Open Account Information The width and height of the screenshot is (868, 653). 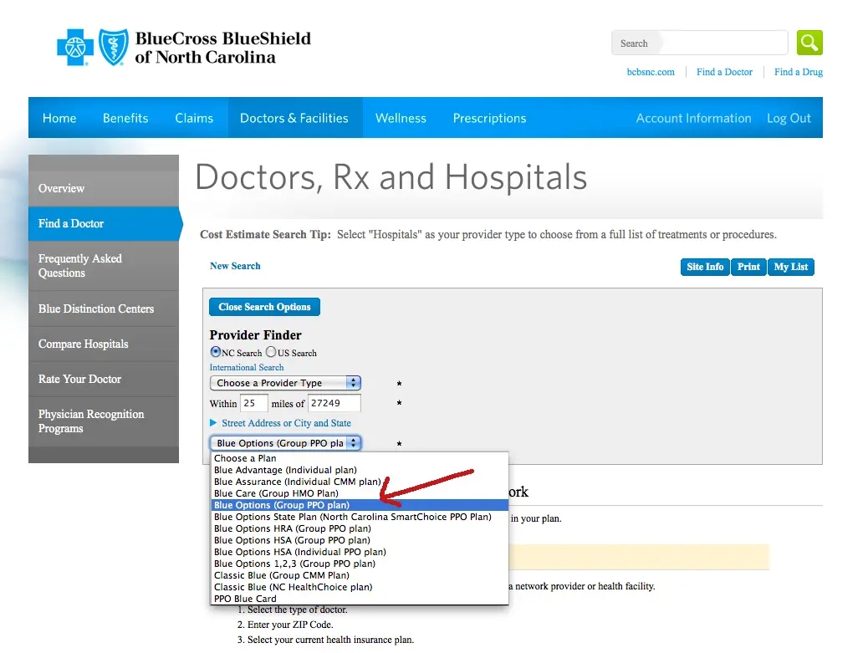(x=693, y=118)
